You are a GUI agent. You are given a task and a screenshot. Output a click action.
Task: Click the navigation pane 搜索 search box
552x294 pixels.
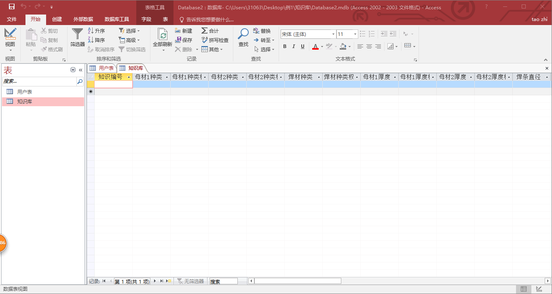39,82
